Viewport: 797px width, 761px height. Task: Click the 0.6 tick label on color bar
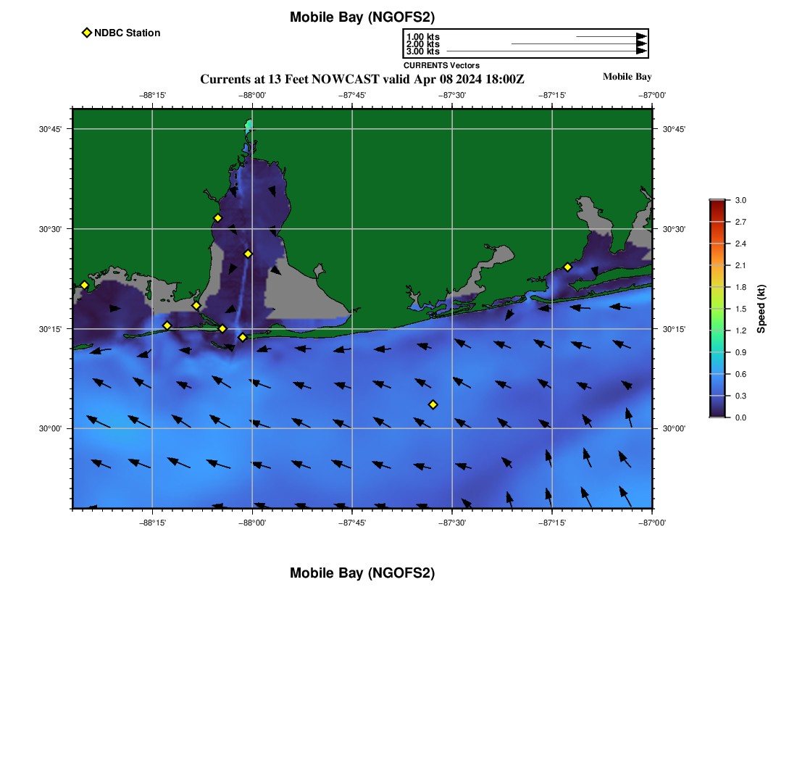point(740,374)
